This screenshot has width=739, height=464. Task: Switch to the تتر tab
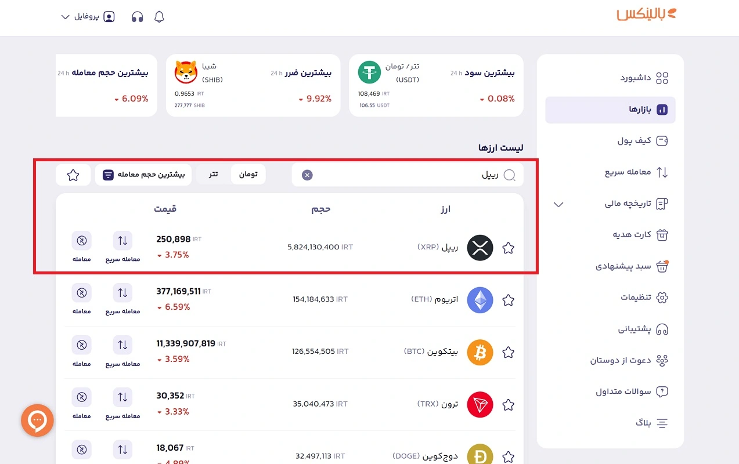[x=212, y=174]
